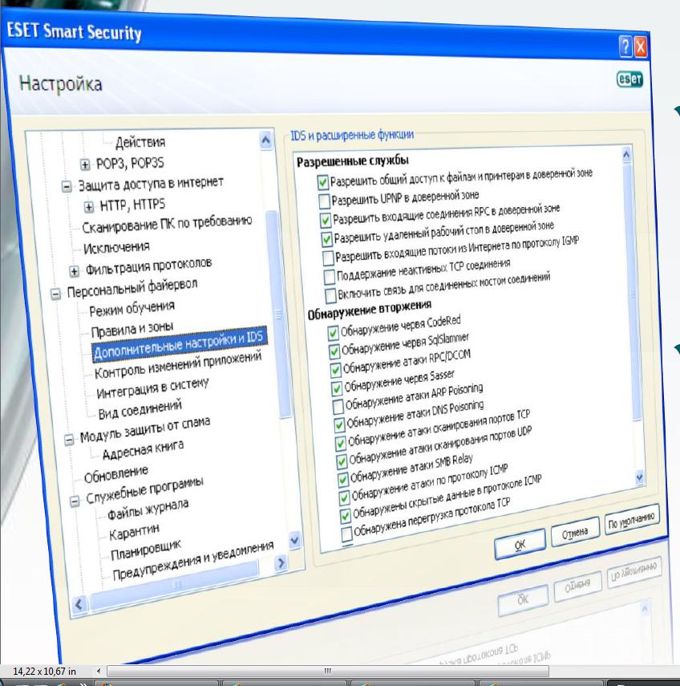
Task: Click the ESET logo badge
Action: coord(629,79)
